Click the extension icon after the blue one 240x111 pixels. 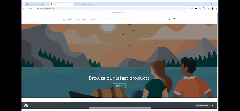(x=192, y=9)
